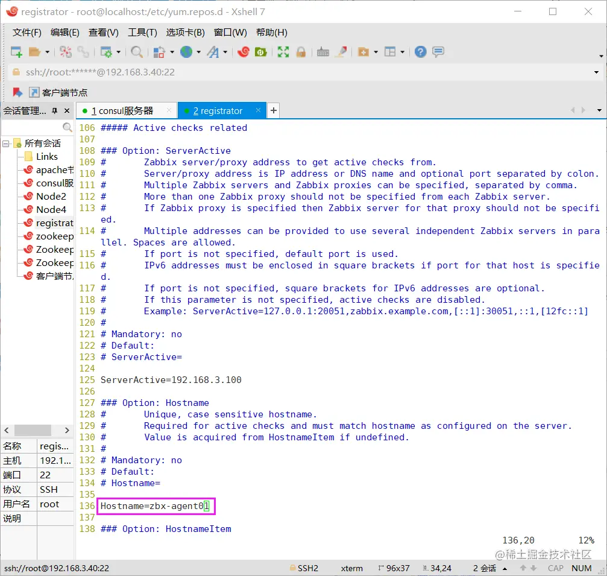Click the color scheme toolbar icon
The height and width of the screenshot is (576, 607).
(160, 51)
